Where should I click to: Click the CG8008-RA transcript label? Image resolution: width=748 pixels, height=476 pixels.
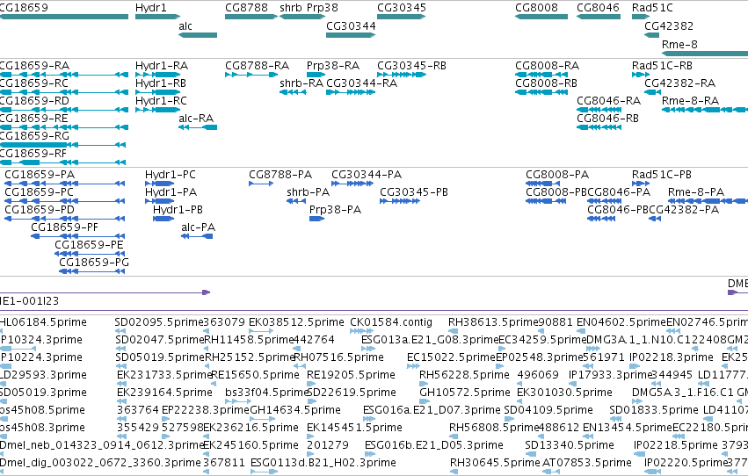click(x=548, y=65)
